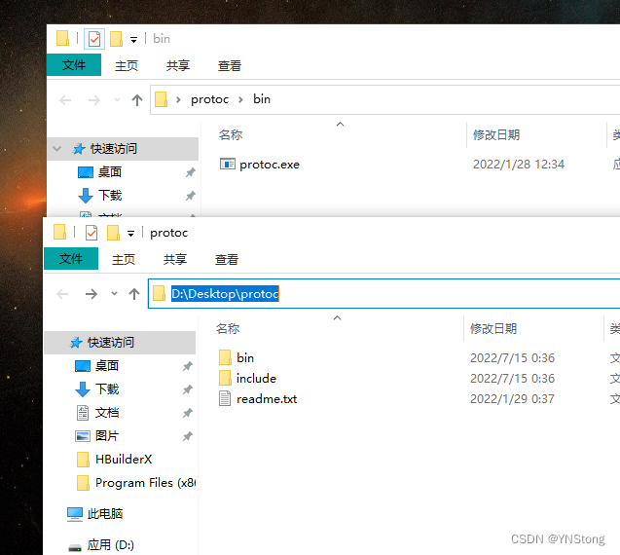Switch to 主页 tab in bin window
The height and width of the screenshot is (555, 620).
[x=127, y=65]
